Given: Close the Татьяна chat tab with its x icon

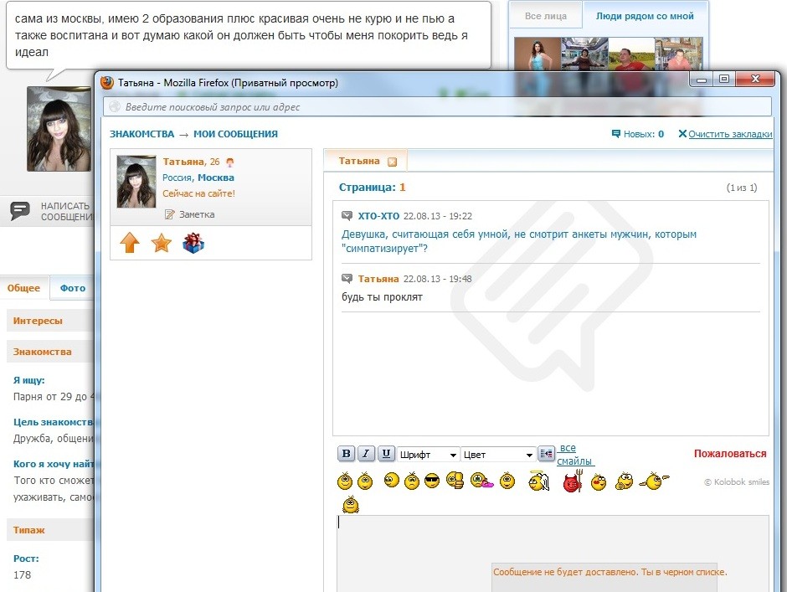Looking at the screenshot, I should point(392,162).
